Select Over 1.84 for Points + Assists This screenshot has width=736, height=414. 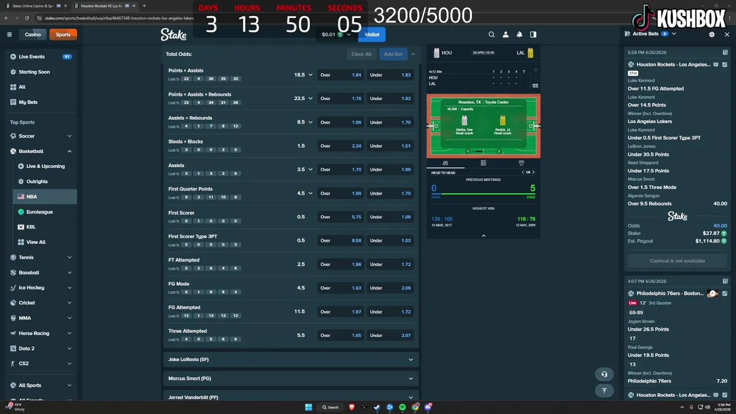point(342,75)
